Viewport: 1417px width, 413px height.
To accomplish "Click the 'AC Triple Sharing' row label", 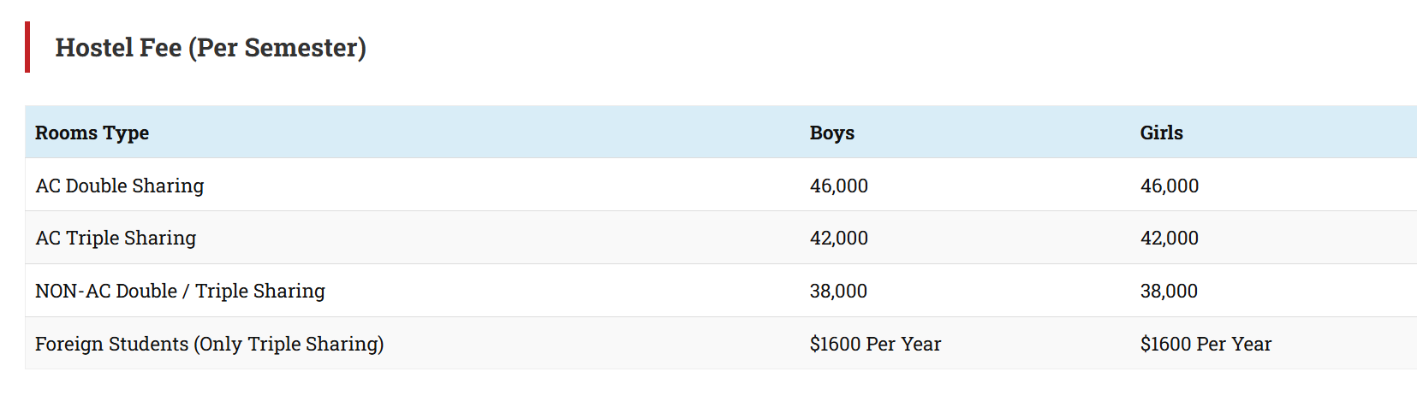I will [x=116, y=238].
